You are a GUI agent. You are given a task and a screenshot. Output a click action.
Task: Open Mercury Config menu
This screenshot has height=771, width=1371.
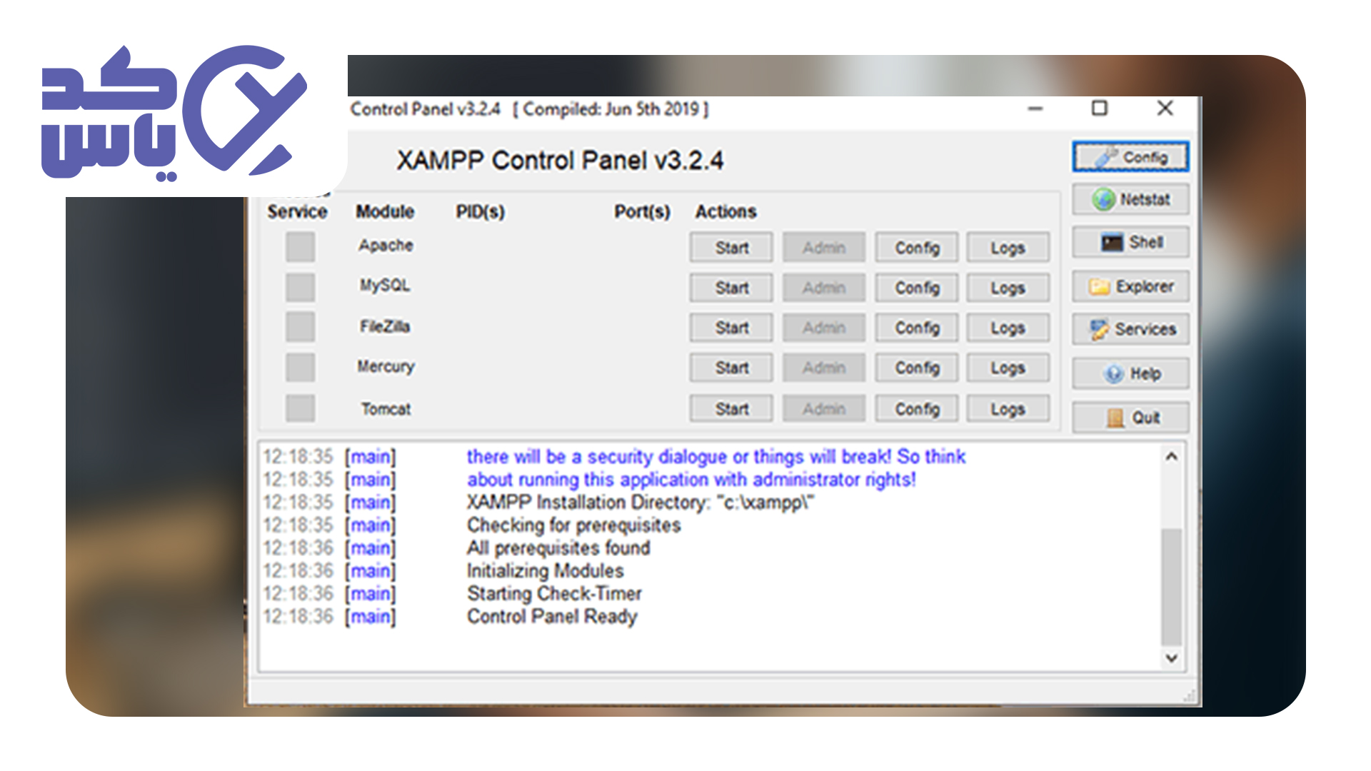tap(917, 368)
